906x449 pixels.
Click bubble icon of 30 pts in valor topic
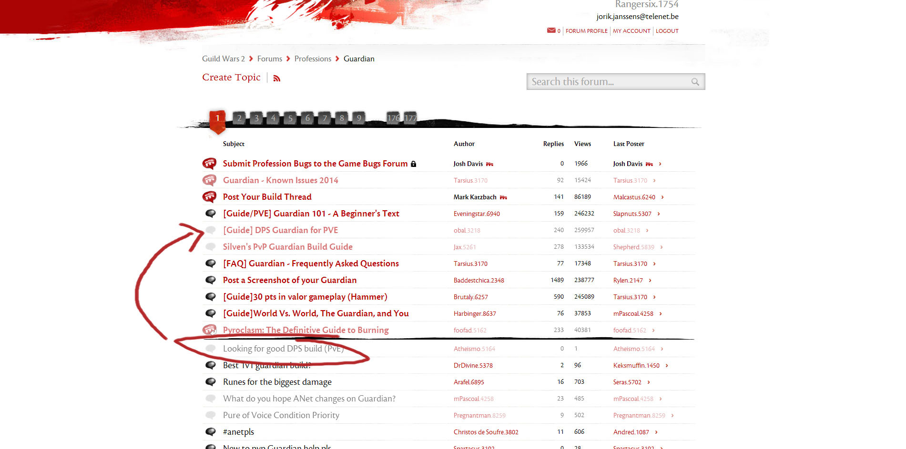(210, 297)
